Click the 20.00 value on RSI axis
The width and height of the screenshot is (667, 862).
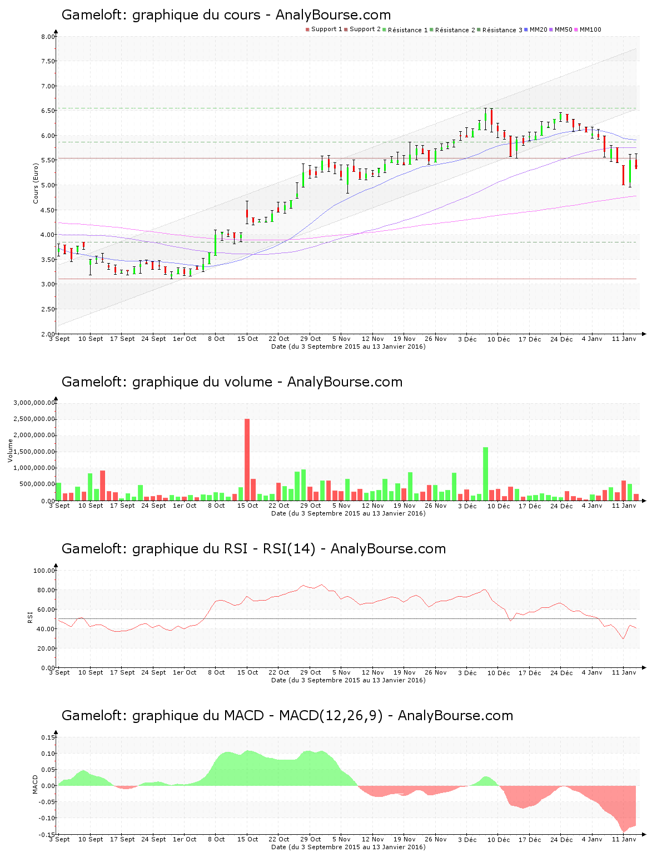(x=46, y=648)
